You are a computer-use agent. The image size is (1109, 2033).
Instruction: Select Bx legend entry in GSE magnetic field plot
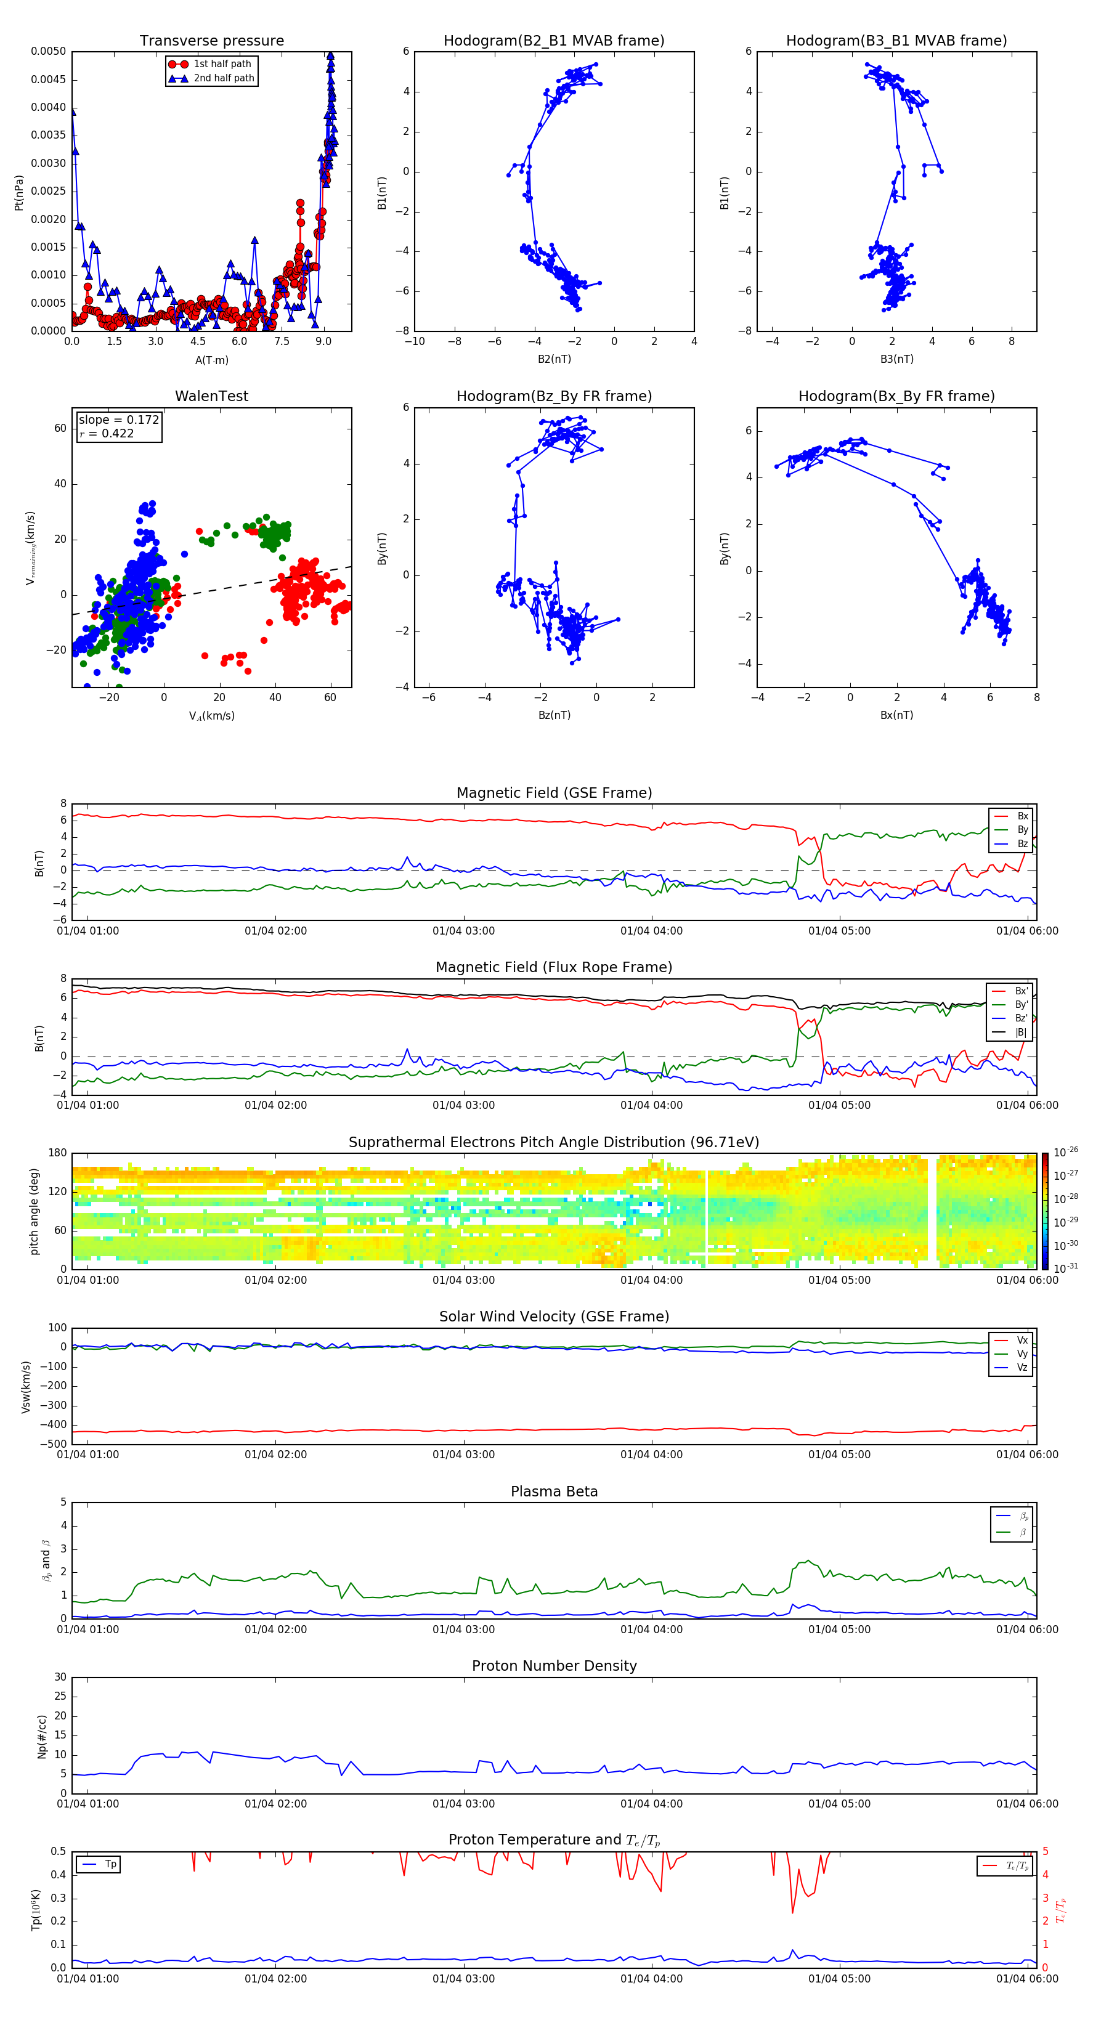tap(1011, 816)
